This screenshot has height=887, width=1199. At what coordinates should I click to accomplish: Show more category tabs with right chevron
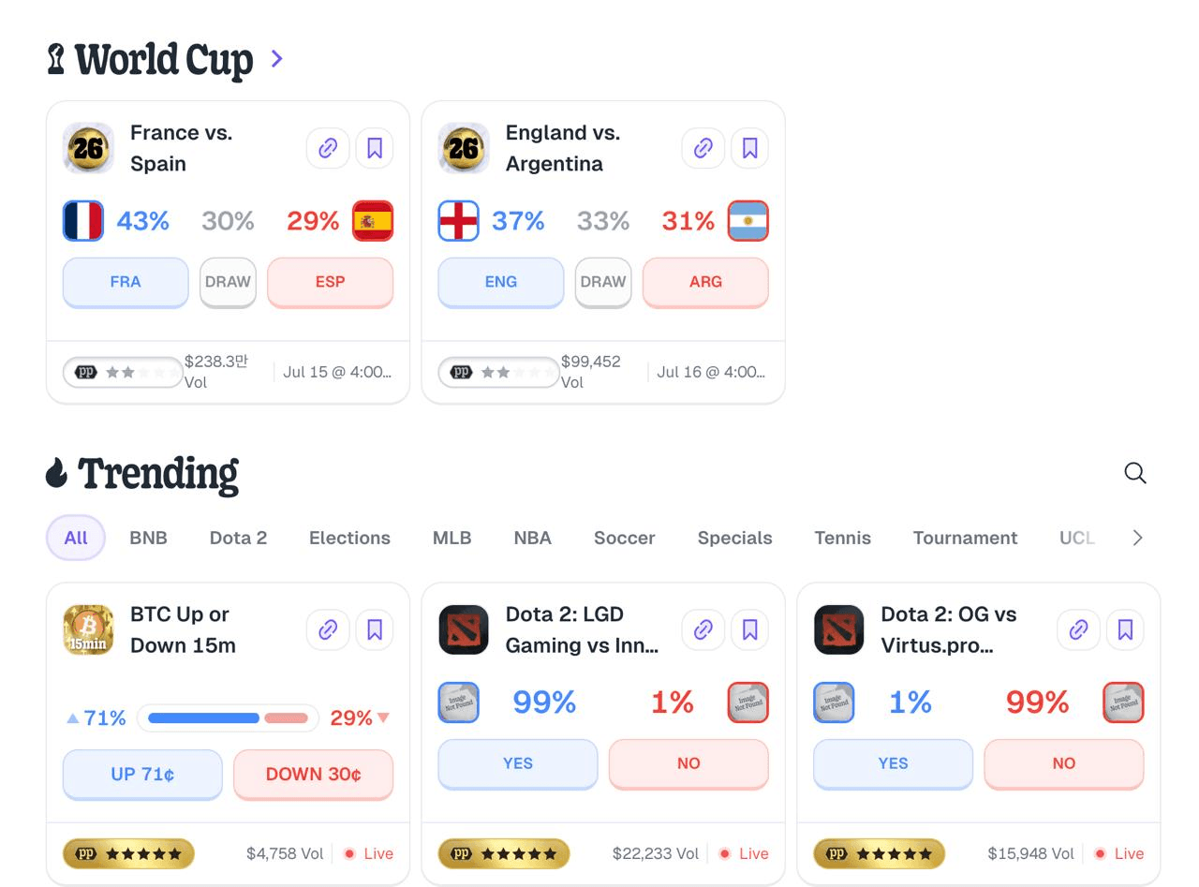point(1137,538)
